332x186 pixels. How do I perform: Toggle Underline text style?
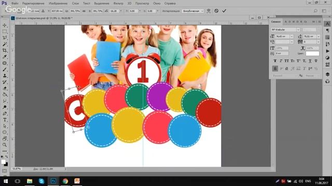310,61
